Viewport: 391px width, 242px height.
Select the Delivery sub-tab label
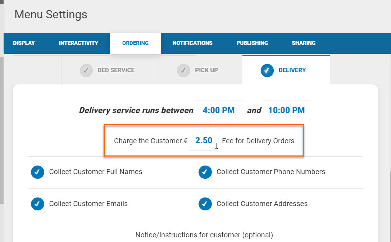(x=292, y=70)
